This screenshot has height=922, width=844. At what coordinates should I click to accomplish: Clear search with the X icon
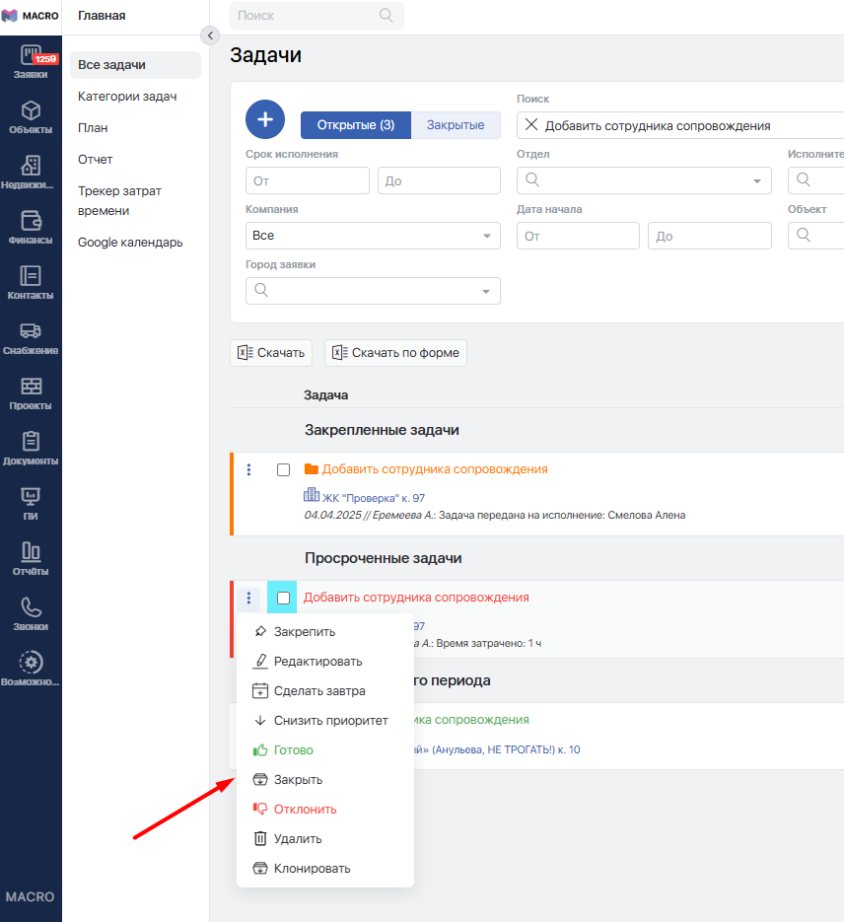coord(531,125)
